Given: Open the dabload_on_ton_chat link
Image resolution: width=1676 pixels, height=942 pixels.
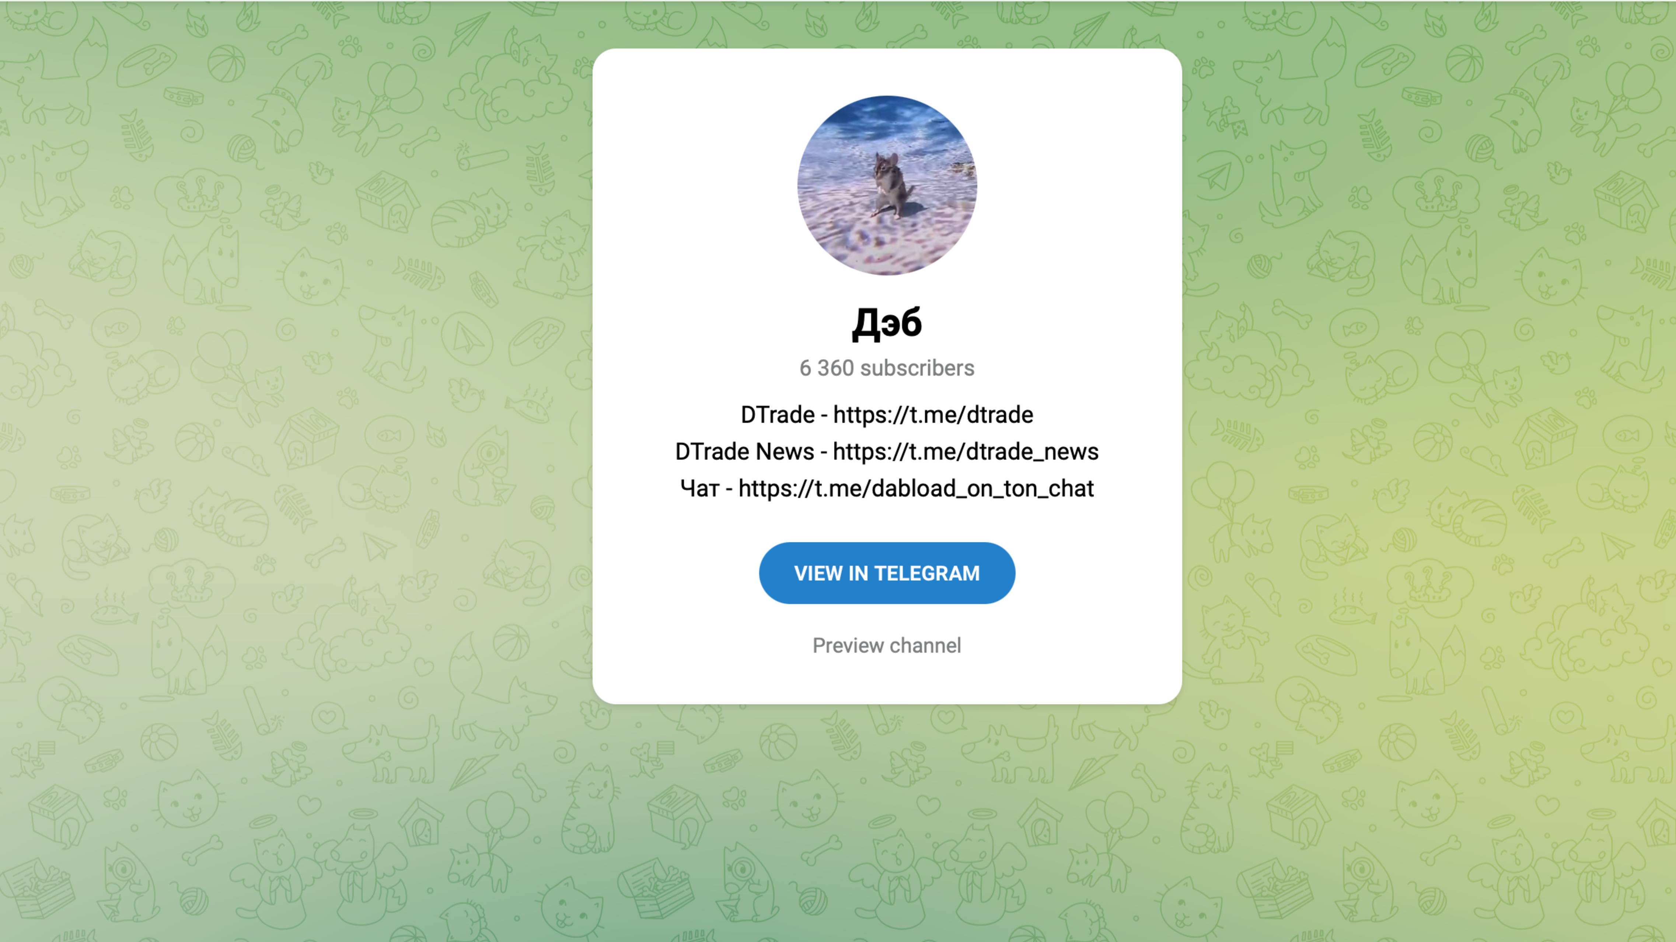Looking at the screenshot, I should pos(916,488).
